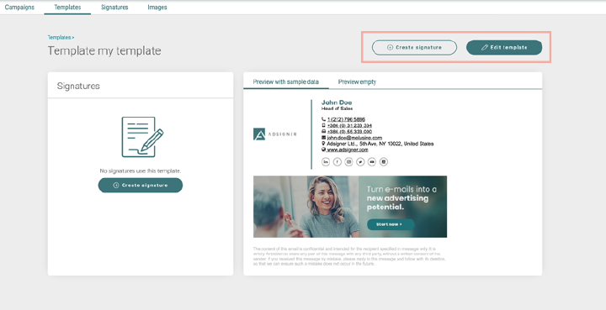Click plus icon in top Create signature
This screenshot has height=310, width=606.
point(390,47)
